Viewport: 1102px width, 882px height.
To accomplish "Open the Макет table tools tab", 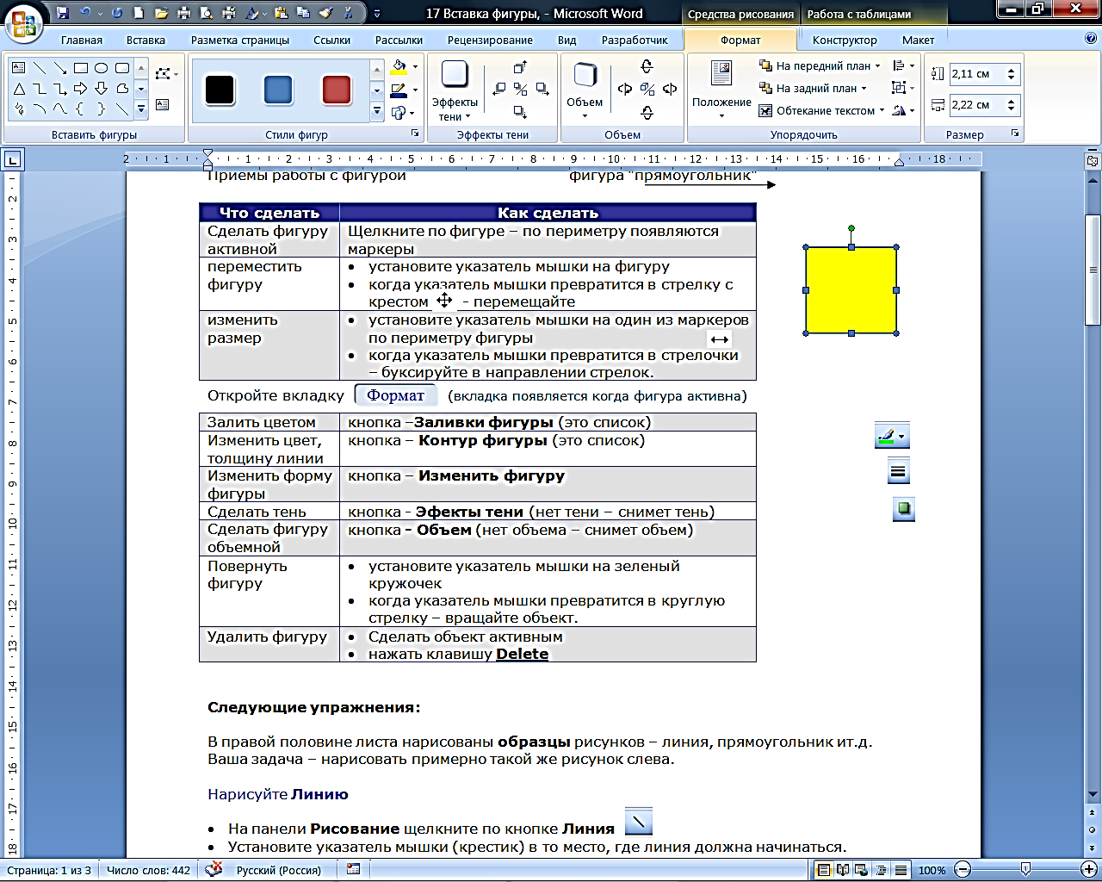I will tap(918, 40).
